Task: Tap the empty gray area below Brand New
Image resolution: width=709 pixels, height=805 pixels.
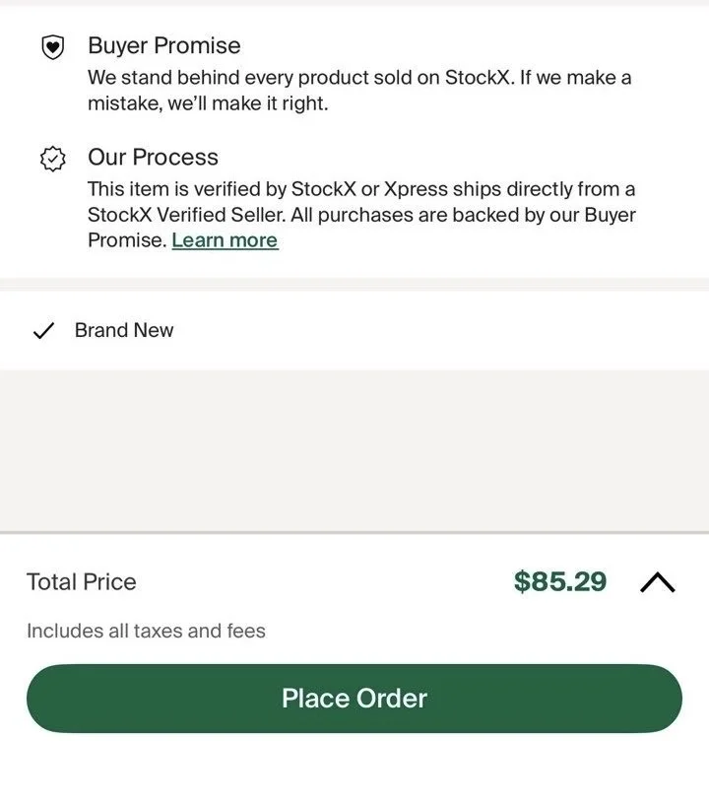Action: pyautogui.click(x=354, y=451)
